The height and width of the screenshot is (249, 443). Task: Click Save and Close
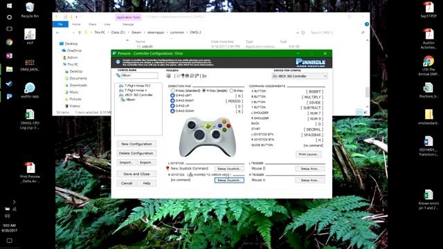coord(136,174)
